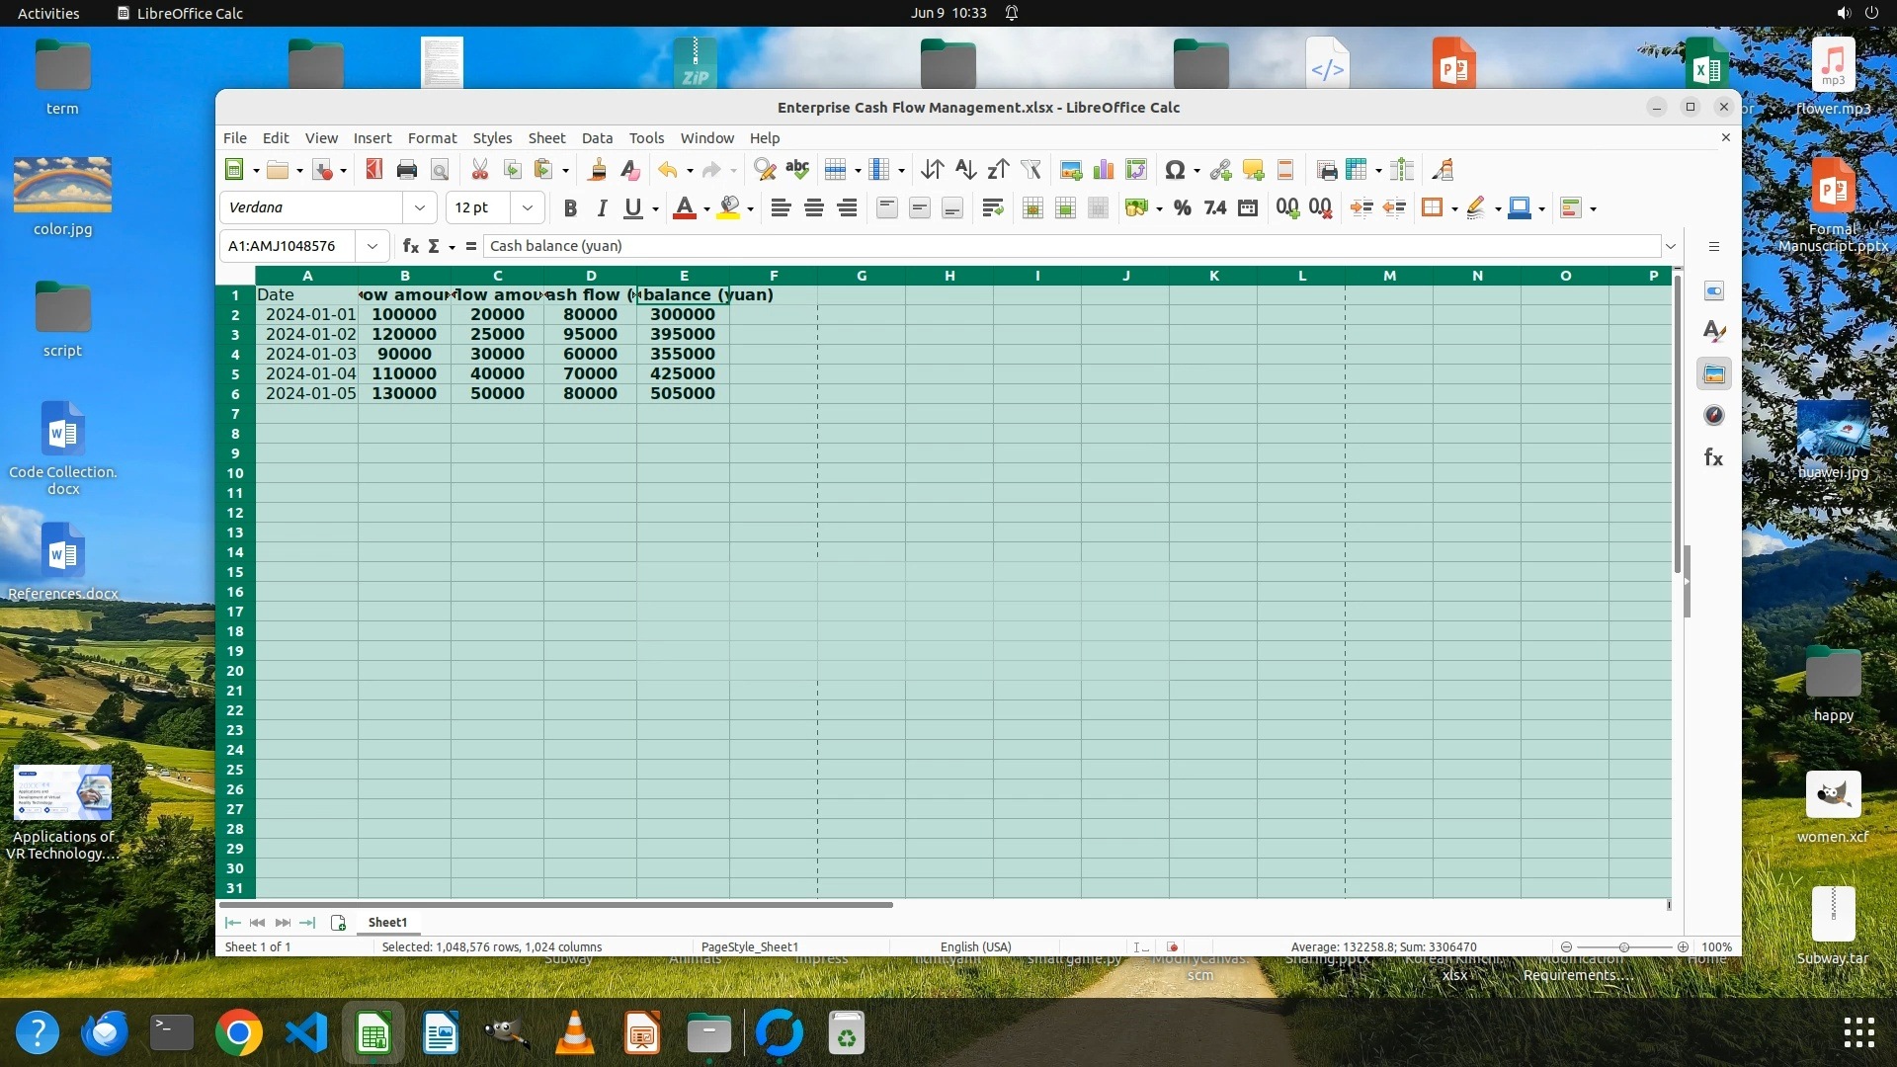This screenshot has height=1067, width=1897.
Task: Click the Sort Ascending icon
Action: point(965,170)
